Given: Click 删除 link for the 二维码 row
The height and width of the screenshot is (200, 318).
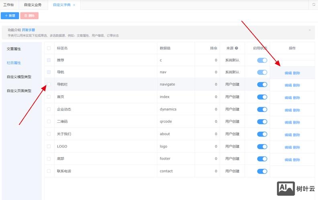Looking at the screenshot, I should [x=296, y=122].
